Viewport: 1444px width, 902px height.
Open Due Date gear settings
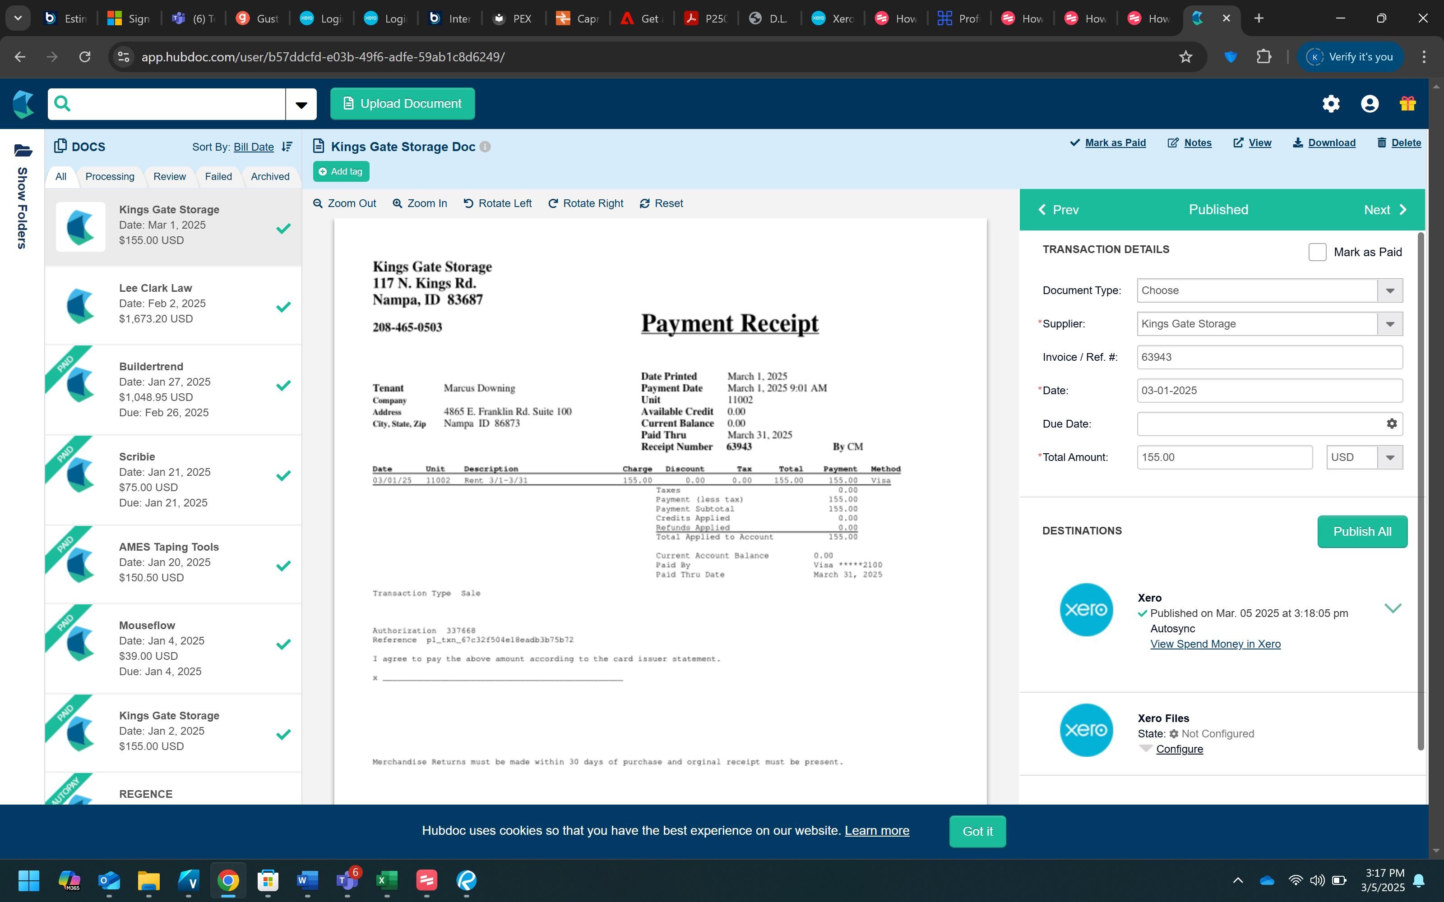pos(1392,423)
